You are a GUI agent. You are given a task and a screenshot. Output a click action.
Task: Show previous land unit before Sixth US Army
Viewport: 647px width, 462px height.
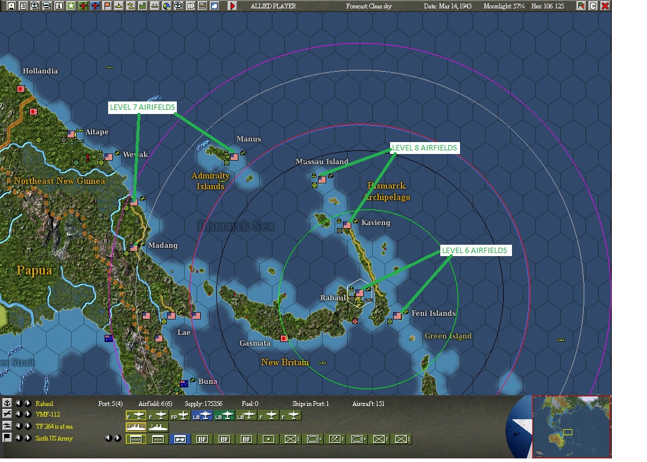tap(19, 438)
